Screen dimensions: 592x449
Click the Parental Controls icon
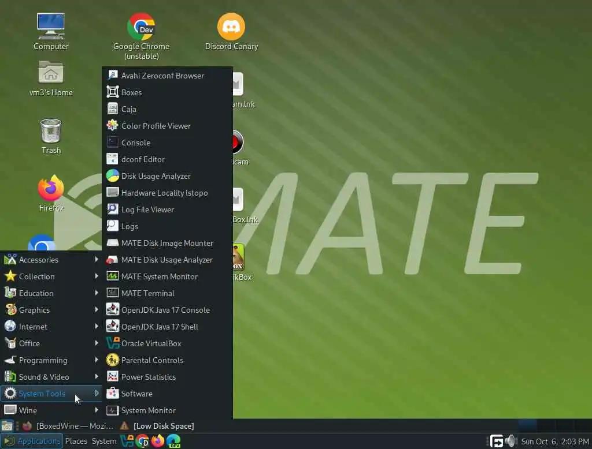tap(113, 360)
